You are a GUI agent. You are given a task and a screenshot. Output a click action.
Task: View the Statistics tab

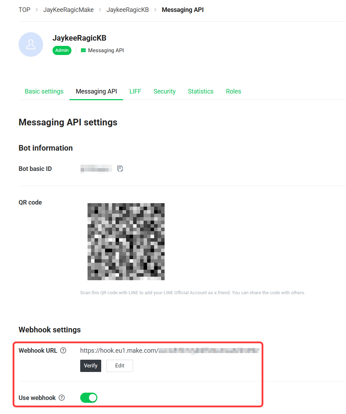201,91
